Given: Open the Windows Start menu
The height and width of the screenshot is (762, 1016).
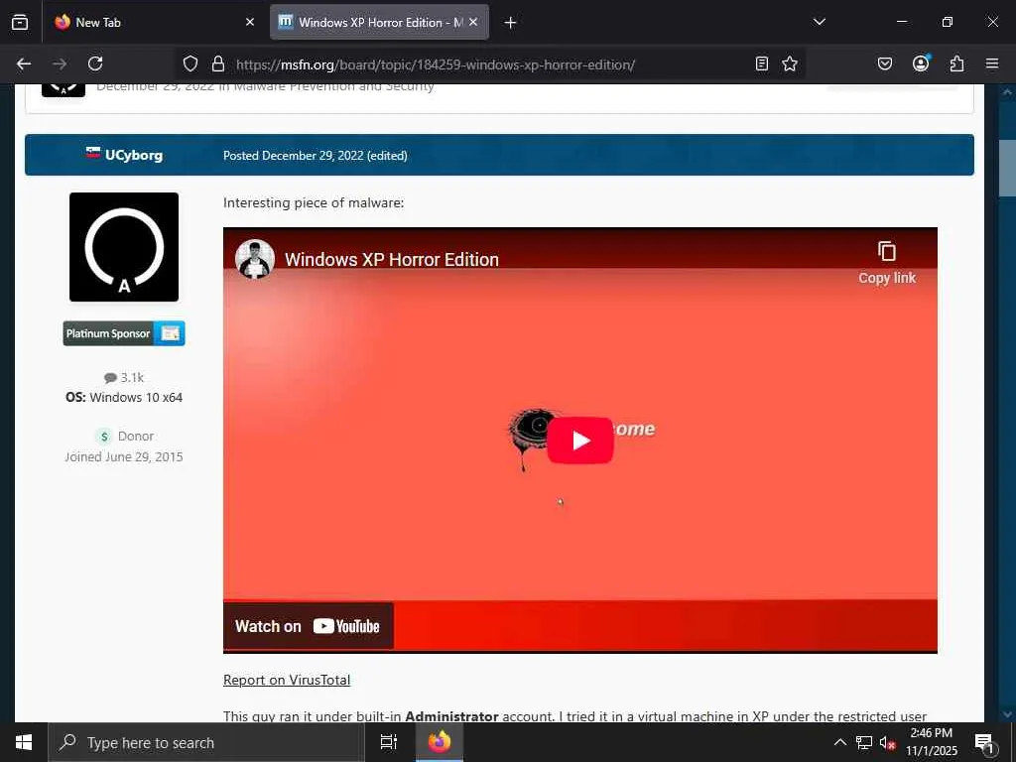Looking at the screenshot, I should [24, 742].
